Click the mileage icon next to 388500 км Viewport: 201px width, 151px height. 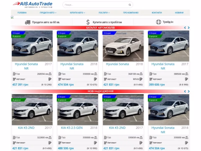click(x=187, y=74)
